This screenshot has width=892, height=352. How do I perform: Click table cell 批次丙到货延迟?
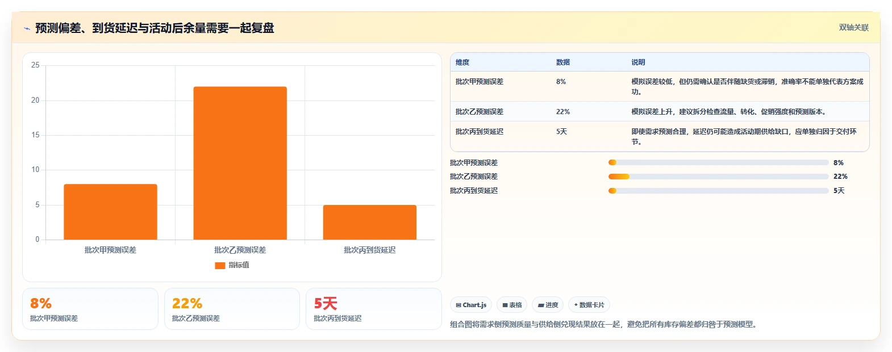(480, 132)
